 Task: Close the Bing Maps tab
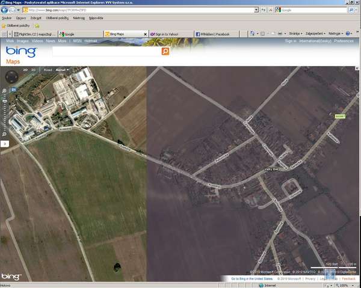click(145, 34)
